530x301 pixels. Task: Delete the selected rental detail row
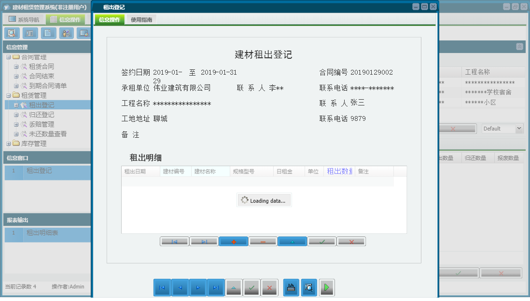(x=263, y=241)
